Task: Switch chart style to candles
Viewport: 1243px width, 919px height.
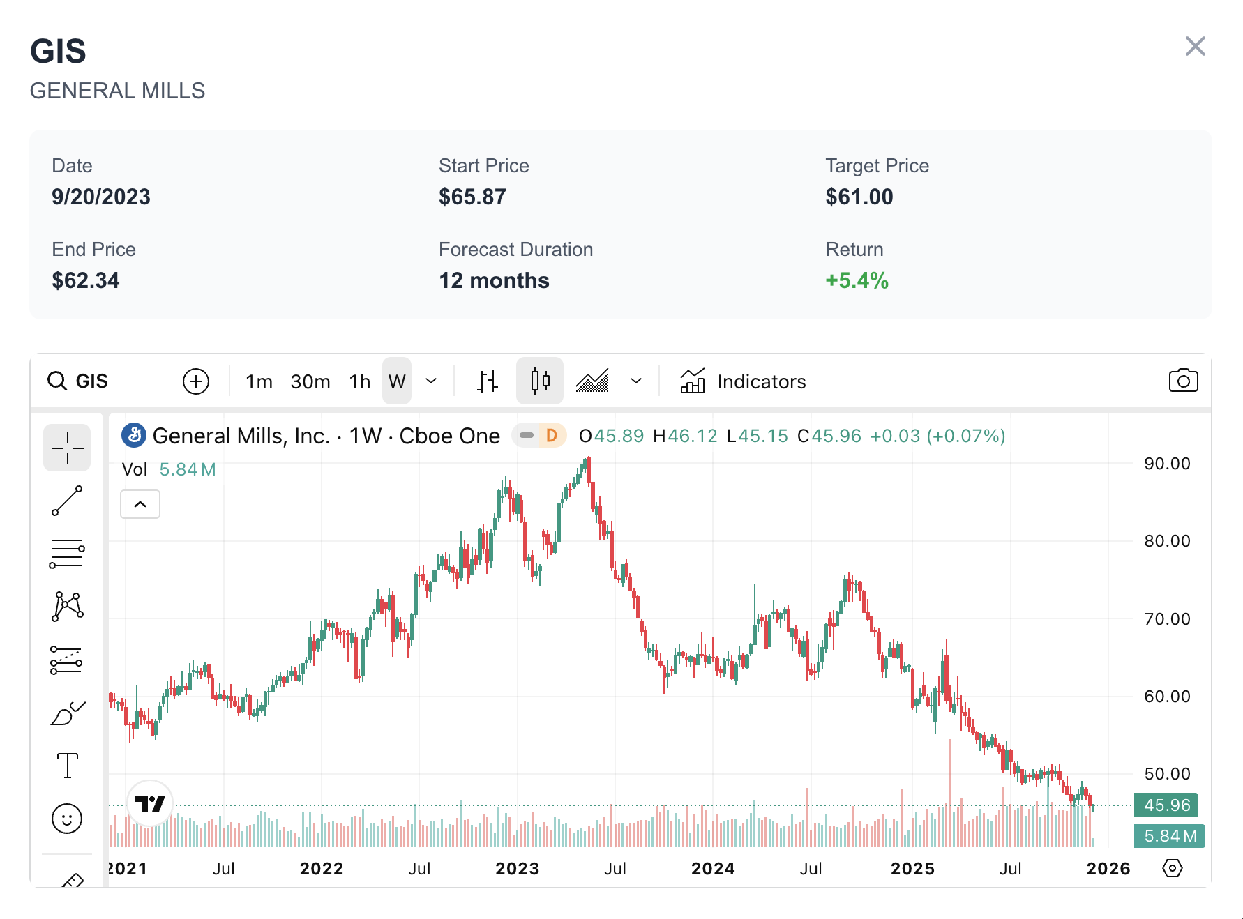Action: [x=539, y=381]
